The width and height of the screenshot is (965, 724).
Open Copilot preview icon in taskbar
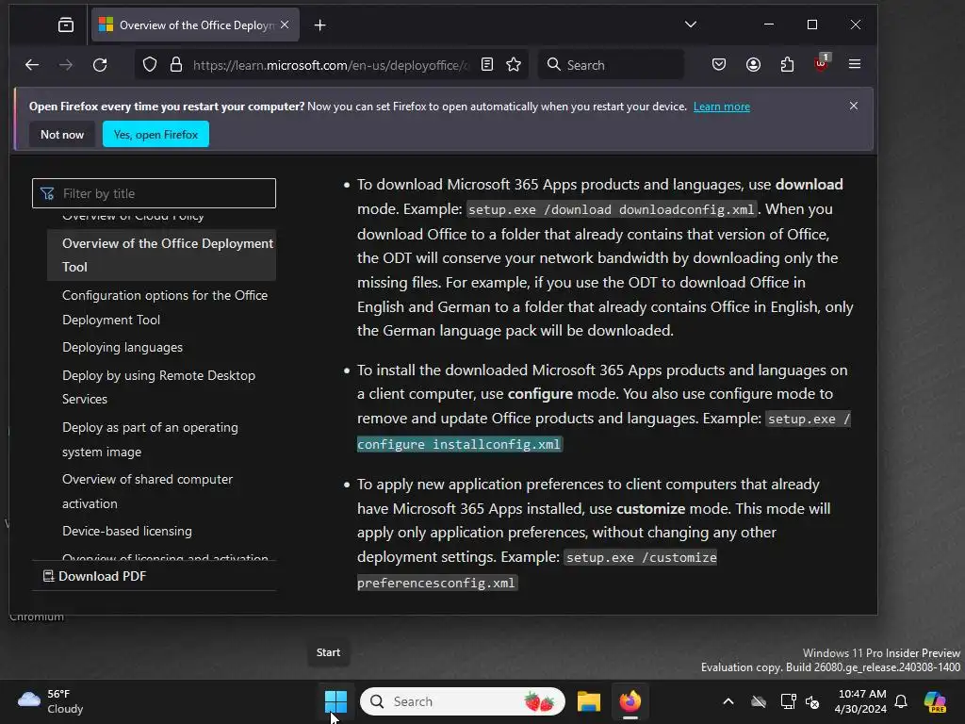(x=935, y=701)
